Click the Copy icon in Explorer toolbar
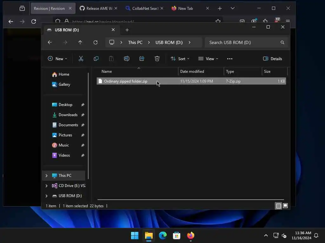 (x=96, y=59)
